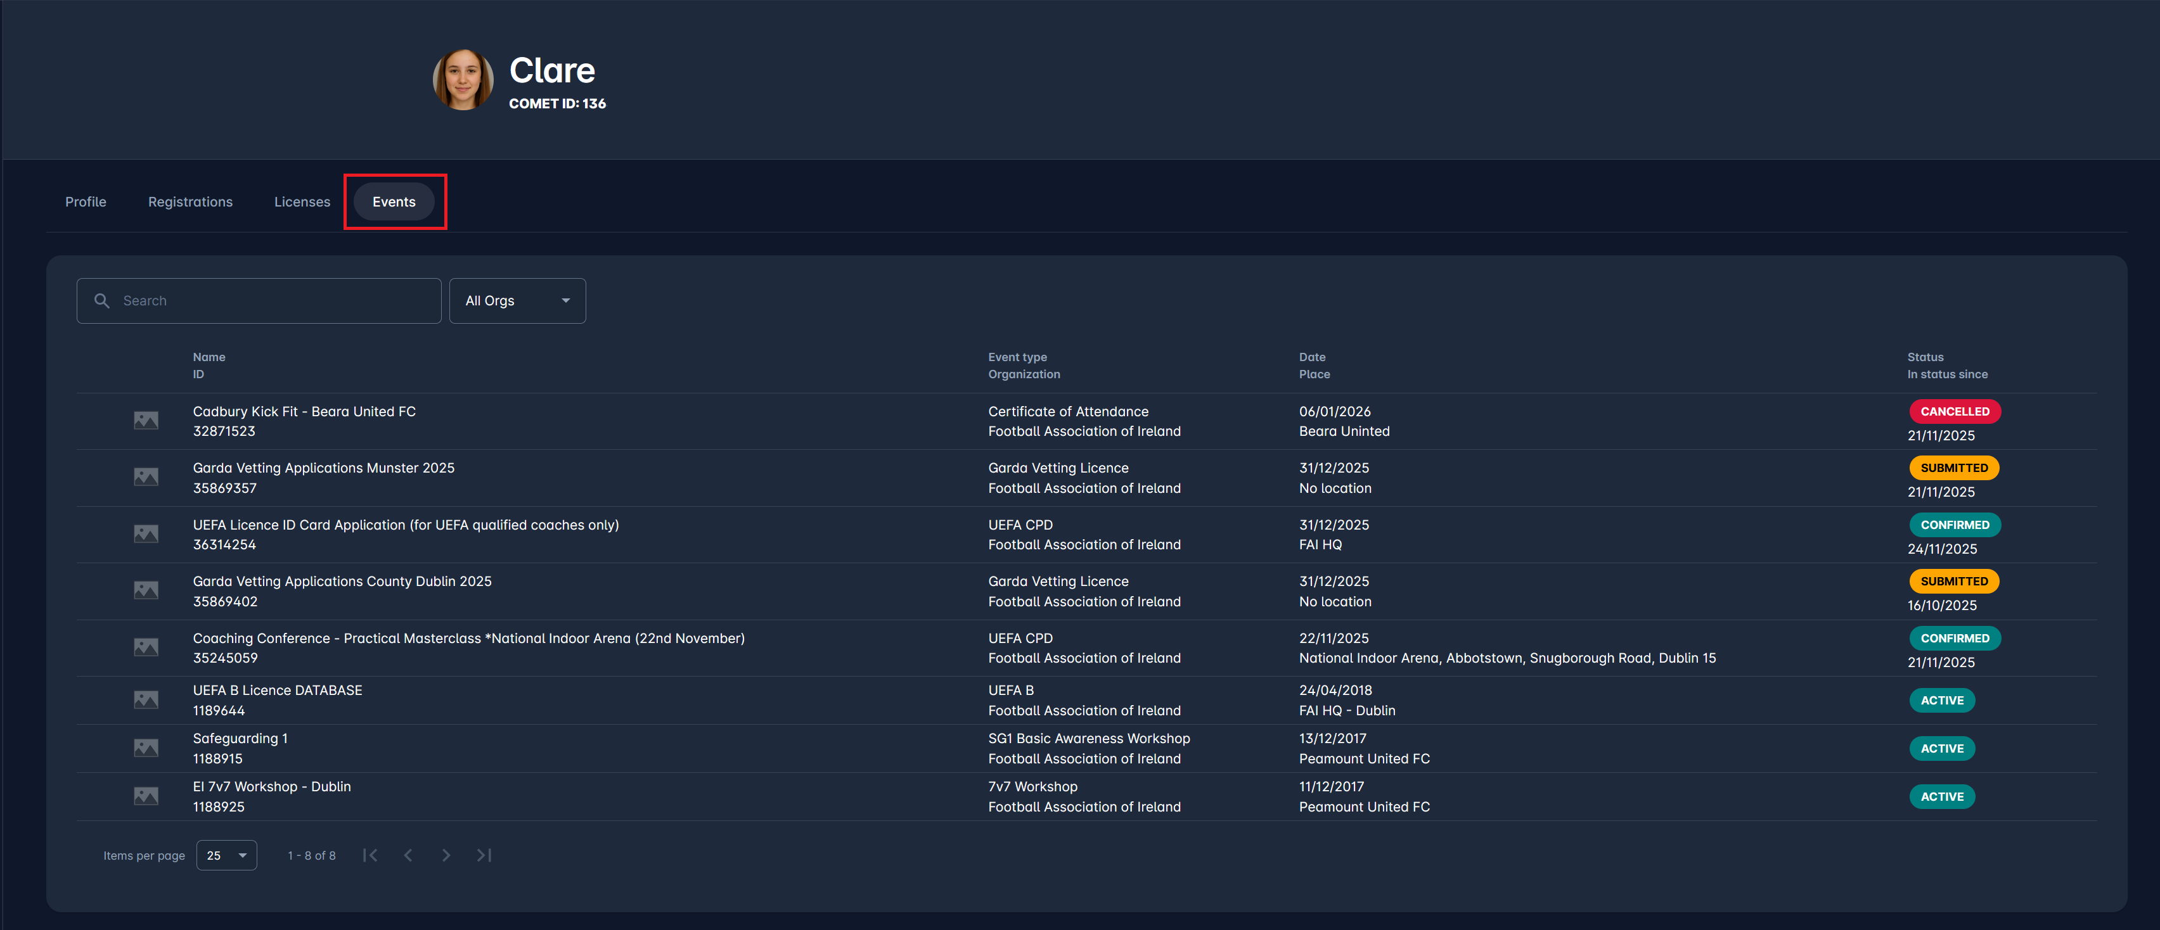Go to the next page
Image resolution: width=2160 pixels, height=930 pixels.
(x=446, y=855)
